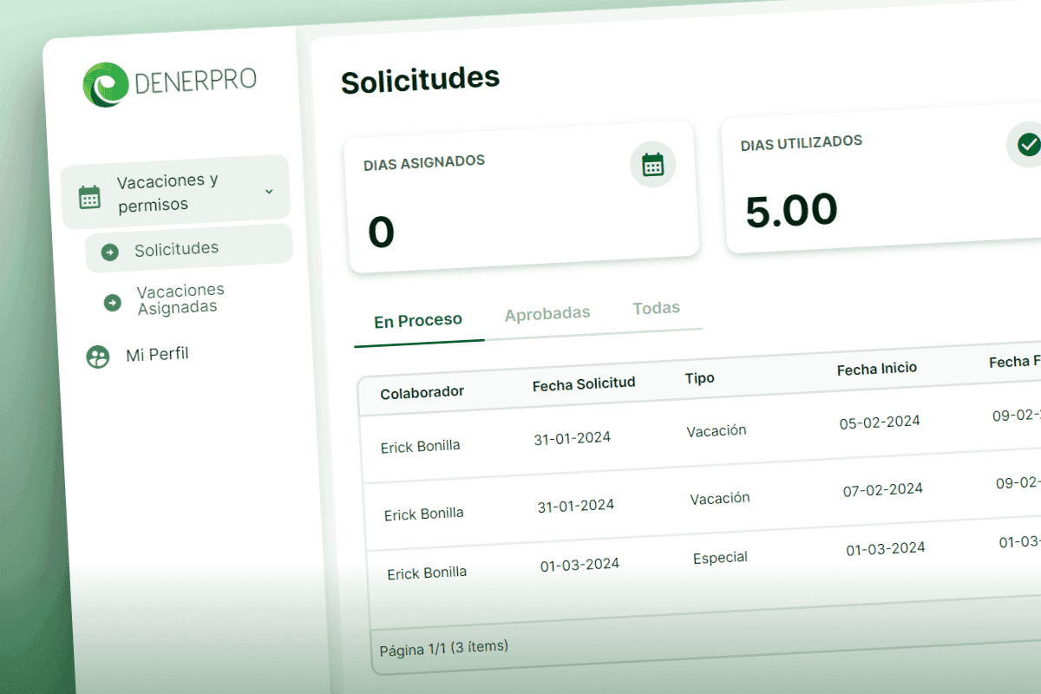Go to Mi Perfil

157,354
